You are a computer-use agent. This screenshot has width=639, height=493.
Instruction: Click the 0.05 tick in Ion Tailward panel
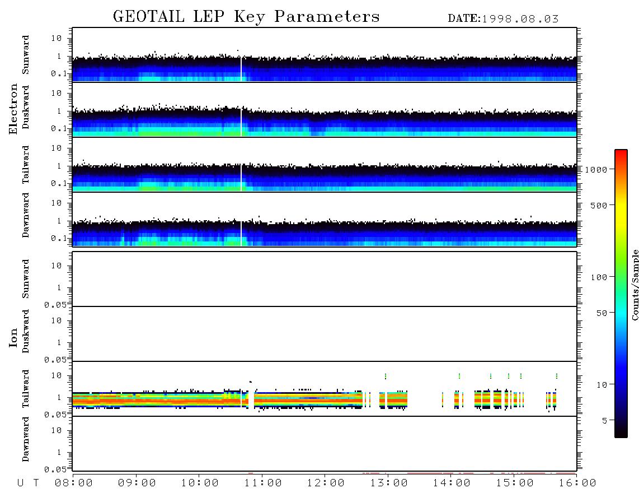(55, 415)
